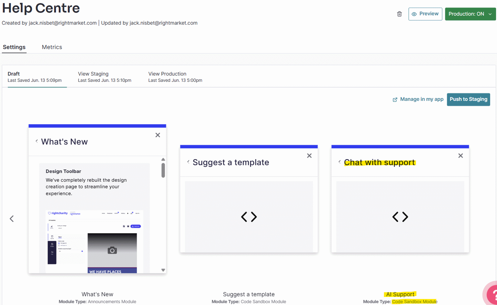497x305 pixels.
Task: Click the trash delete icon
Action: pyautogui.click(x=399, y=14)
